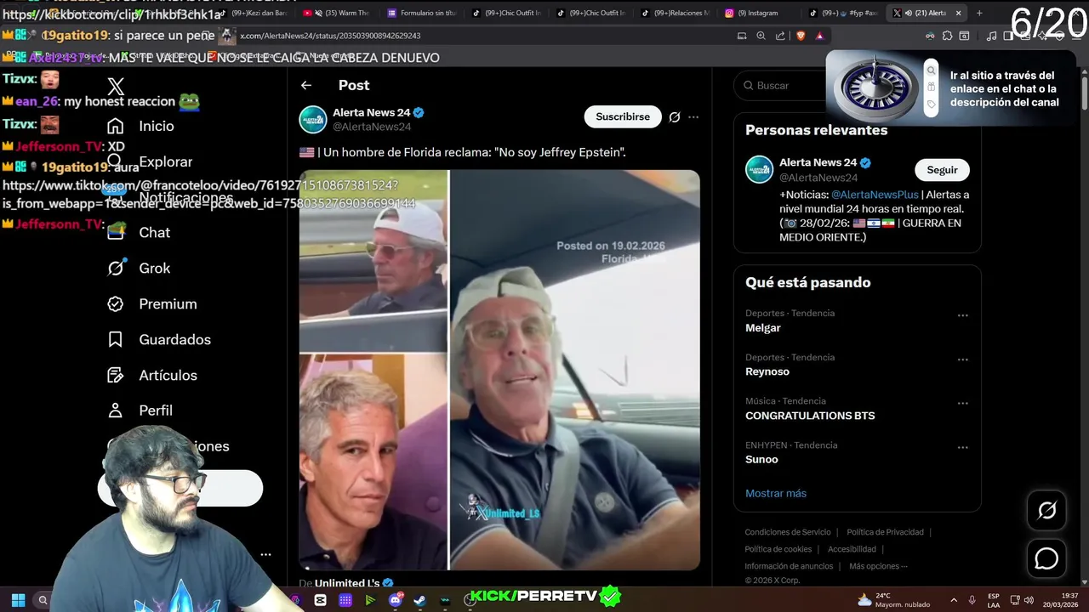Open Steam from the taskbar
Image resolution: width=1089 pixels, height=612 pixels.
tap(419, 600)
